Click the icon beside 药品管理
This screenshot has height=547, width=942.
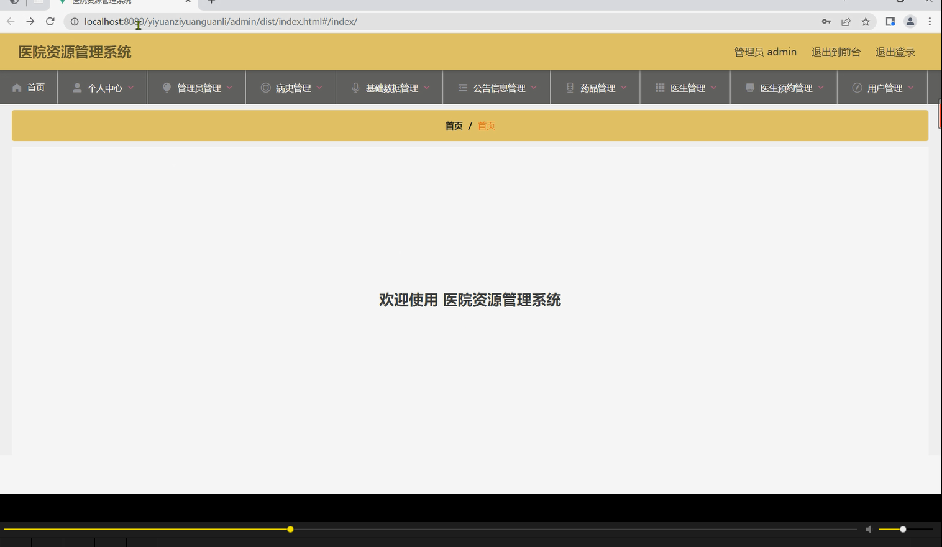tap(570, 88)
